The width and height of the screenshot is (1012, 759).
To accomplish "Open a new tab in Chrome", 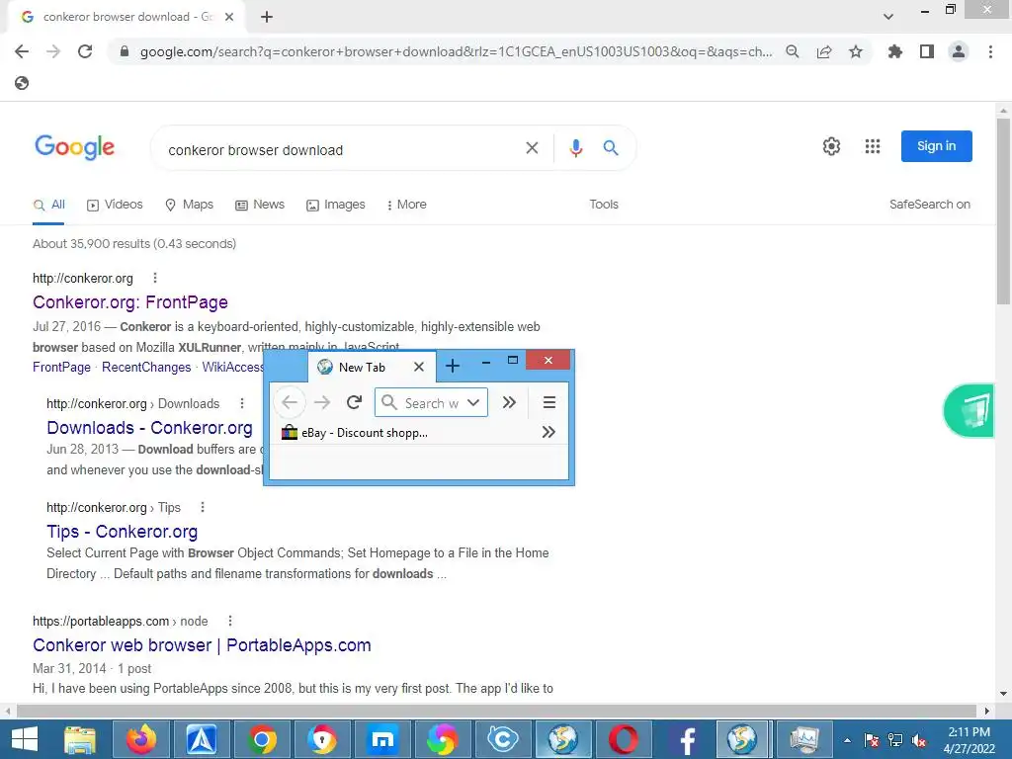I will pos(267,17).
